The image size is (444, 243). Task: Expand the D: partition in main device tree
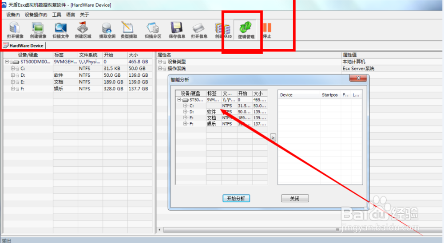point(13,75)
